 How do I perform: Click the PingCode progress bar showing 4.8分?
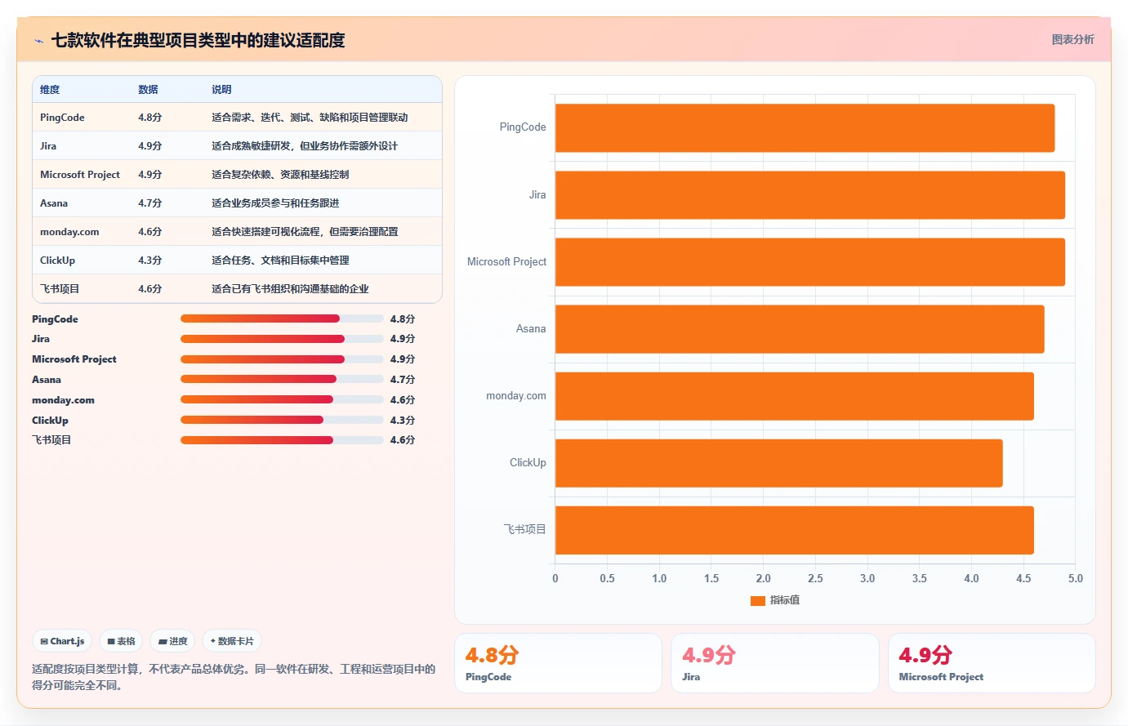[x=282, y=318]
